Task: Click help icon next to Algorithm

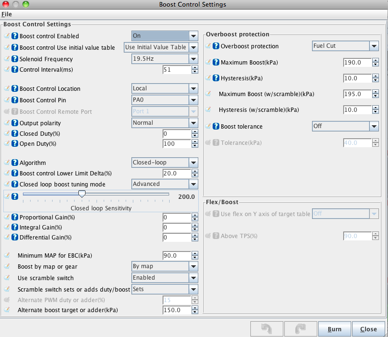Action: pos(15,163)
